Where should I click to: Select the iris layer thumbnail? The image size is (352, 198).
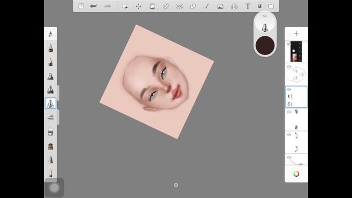coord(296,120)
